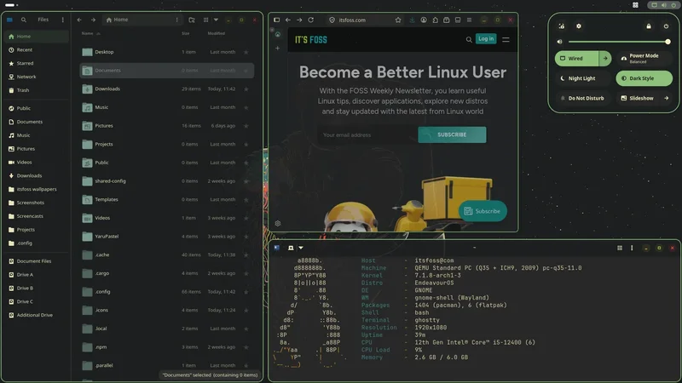Toggle Night Light
682x383 pixels.
coord(583,78)
